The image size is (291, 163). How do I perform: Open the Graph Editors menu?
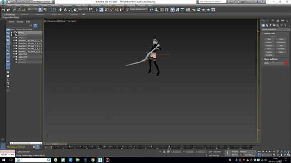click(x=82, y=5)
